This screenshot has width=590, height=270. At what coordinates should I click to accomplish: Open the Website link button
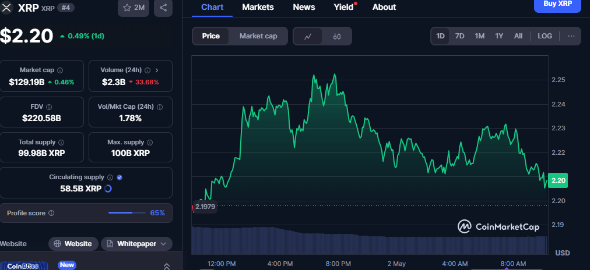73,244
